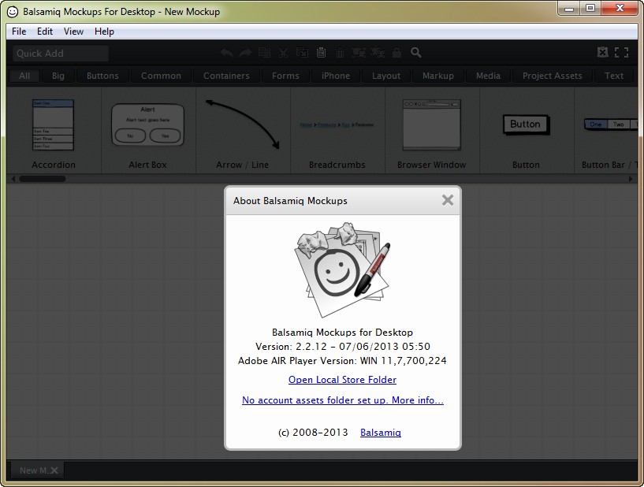
Task: Open the Edit menu
Action: (45, 32)
